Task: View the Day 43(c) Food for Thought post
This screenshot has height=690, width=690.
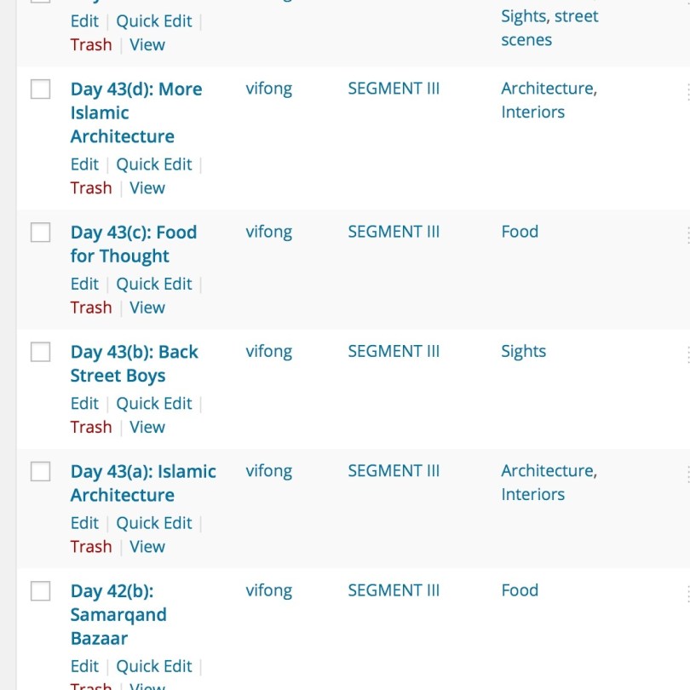Action: (147, 308)
